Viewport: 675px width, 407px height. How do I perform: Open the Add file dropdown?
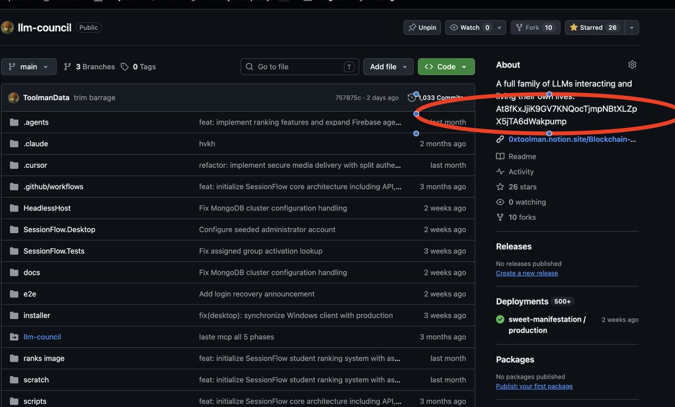pyautogui.click(x=388, y=67)
